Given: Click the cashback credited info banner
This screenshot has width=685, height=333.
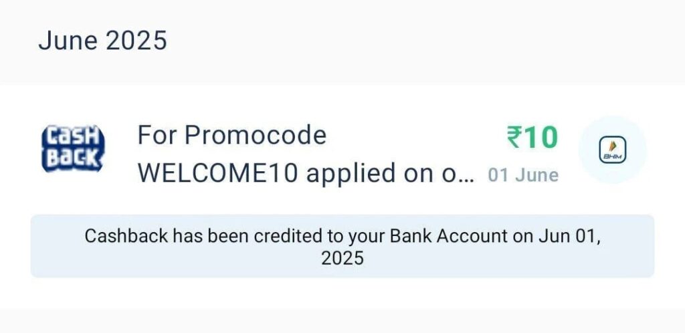Looking at the screenshot, I should point(342,246).
